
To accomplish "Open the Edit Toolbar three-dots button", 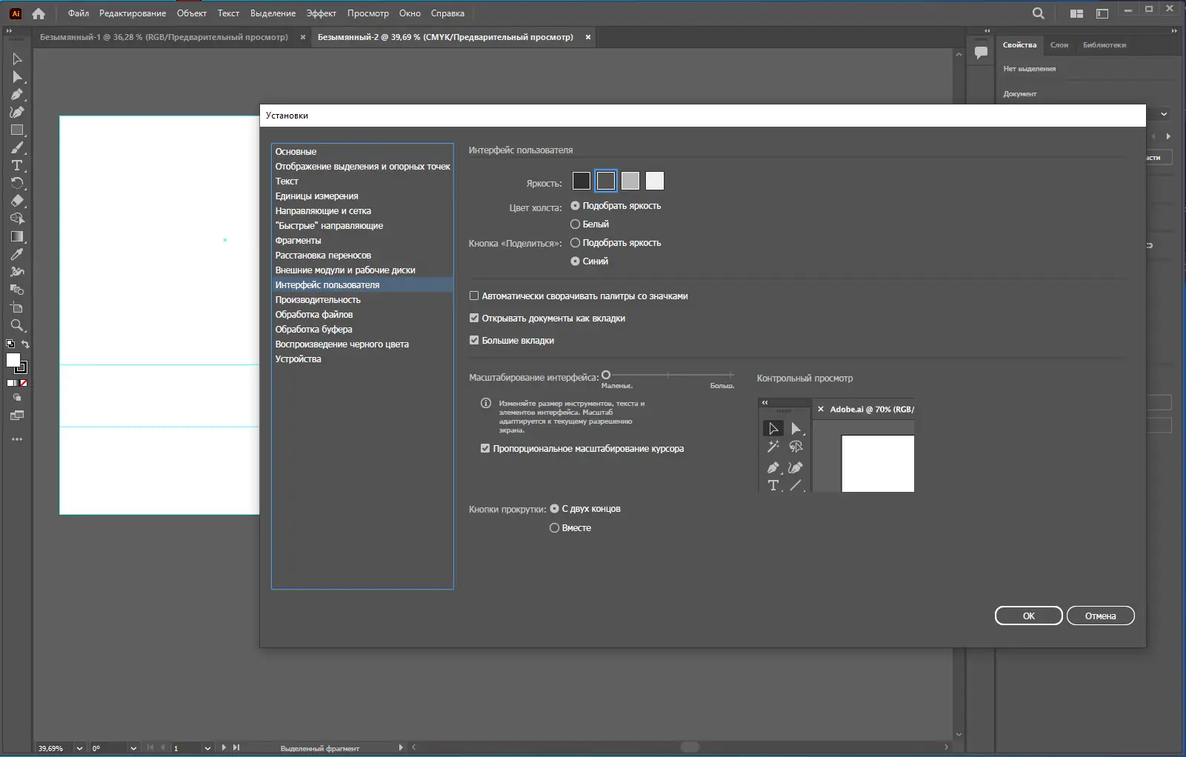I will [x=17, y=439].
